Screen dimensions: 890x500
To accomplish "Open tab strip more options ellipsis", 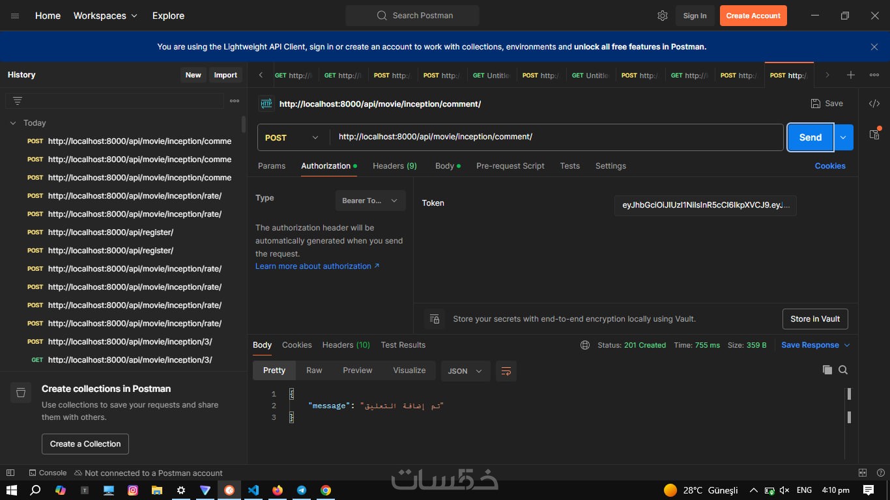I will [x=874, y=75].
